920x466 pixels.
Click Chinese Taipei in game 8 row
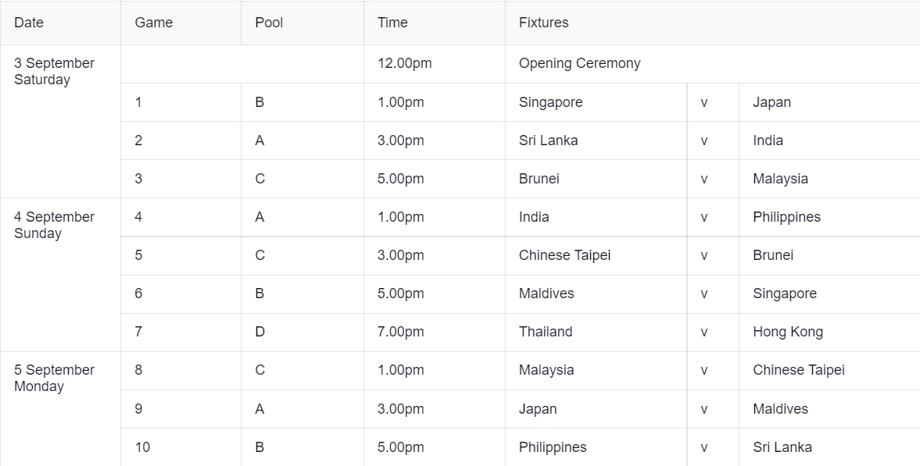point(798,370)
